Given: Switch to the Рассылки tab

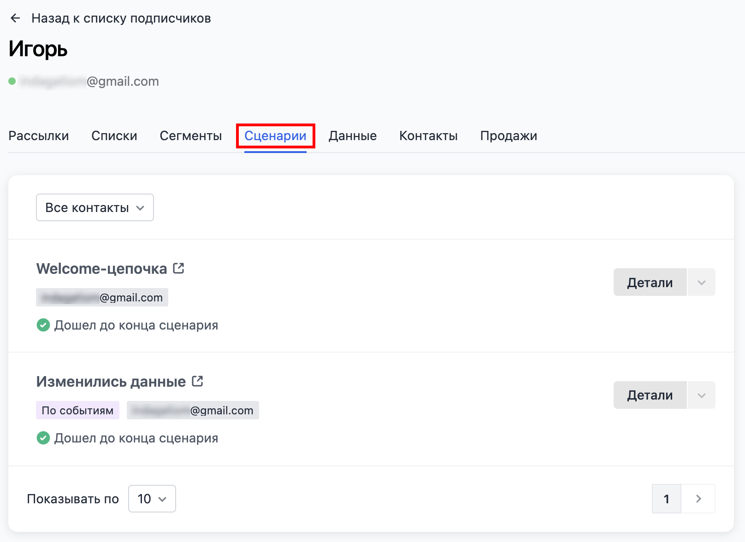Looking at the screenshot, I should pos(39,135).
